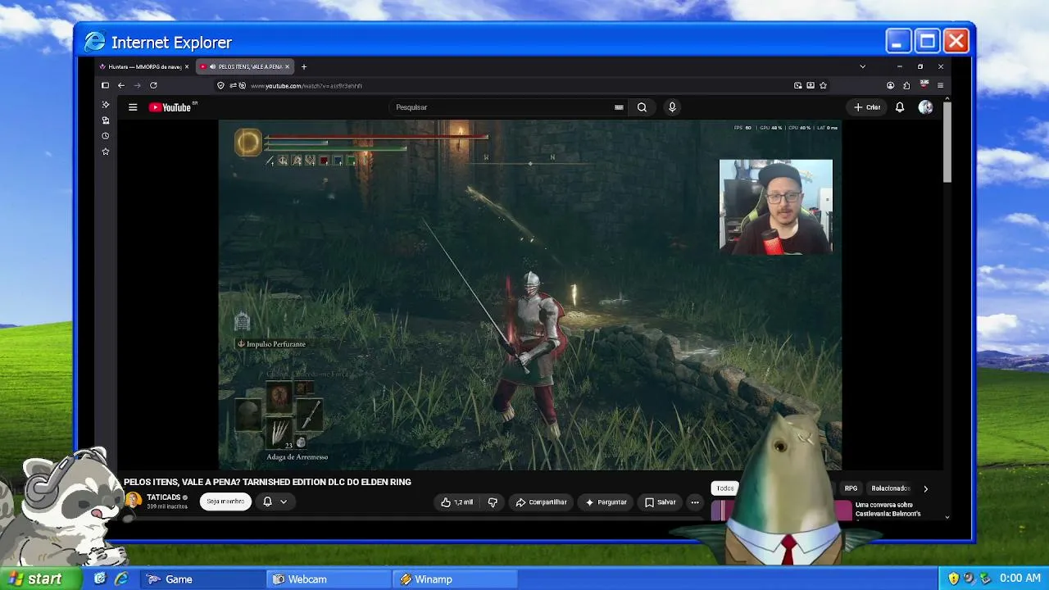The height and width of the screenshot is (590, 1049).
Task: Open the sidebar bookmarks star icon
Action: [x=105, y=152]
